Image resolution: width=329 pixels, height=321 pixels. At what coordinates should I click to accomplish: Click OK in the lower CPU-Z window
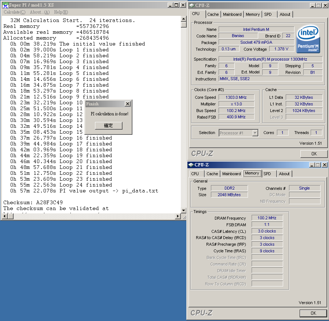point(313,313)
